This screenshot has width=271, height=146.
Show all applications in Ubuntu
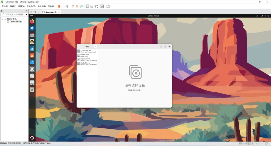[32, 138]
